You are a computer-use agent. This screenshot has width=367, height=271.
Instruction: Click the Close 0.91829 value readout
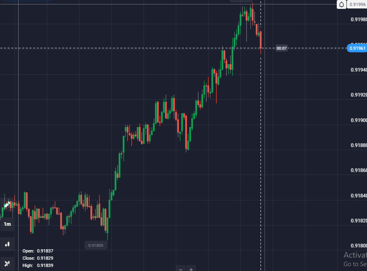point(38,258)
